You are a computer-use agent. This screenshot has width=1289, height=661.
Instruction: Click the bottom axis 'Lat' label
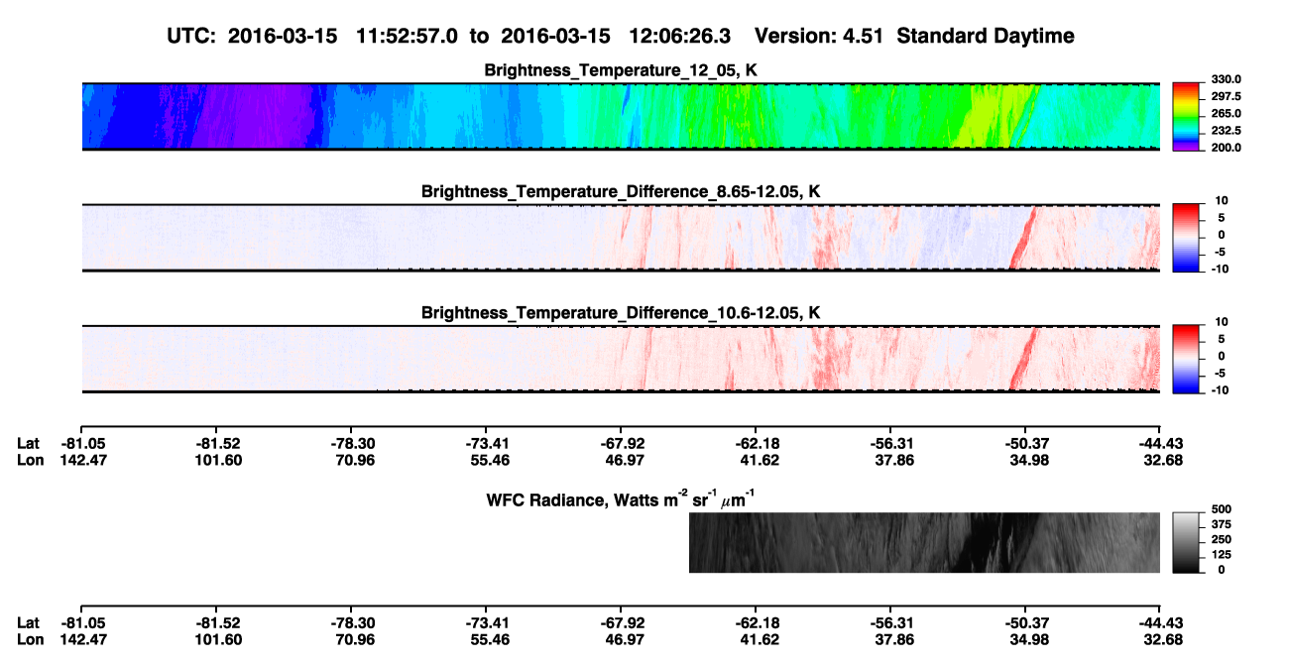coord(29,622)
